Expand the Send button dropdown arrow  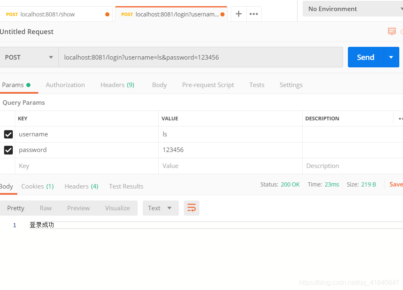coord(391,57)
